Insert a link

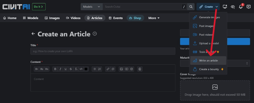(x=108, y=69)
